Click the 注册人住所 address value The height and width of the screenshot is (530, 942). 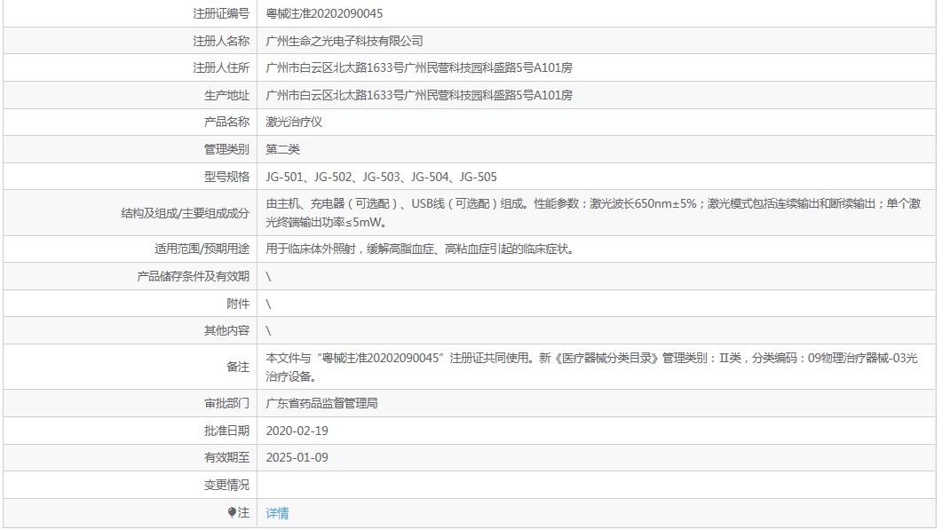pyautogui.click(x=419, y=67)
